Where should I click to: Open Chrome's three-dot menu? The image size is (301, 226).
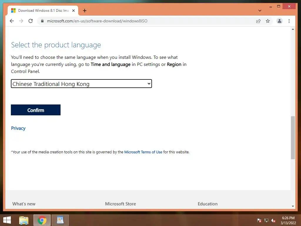click(x=289, y=21)
